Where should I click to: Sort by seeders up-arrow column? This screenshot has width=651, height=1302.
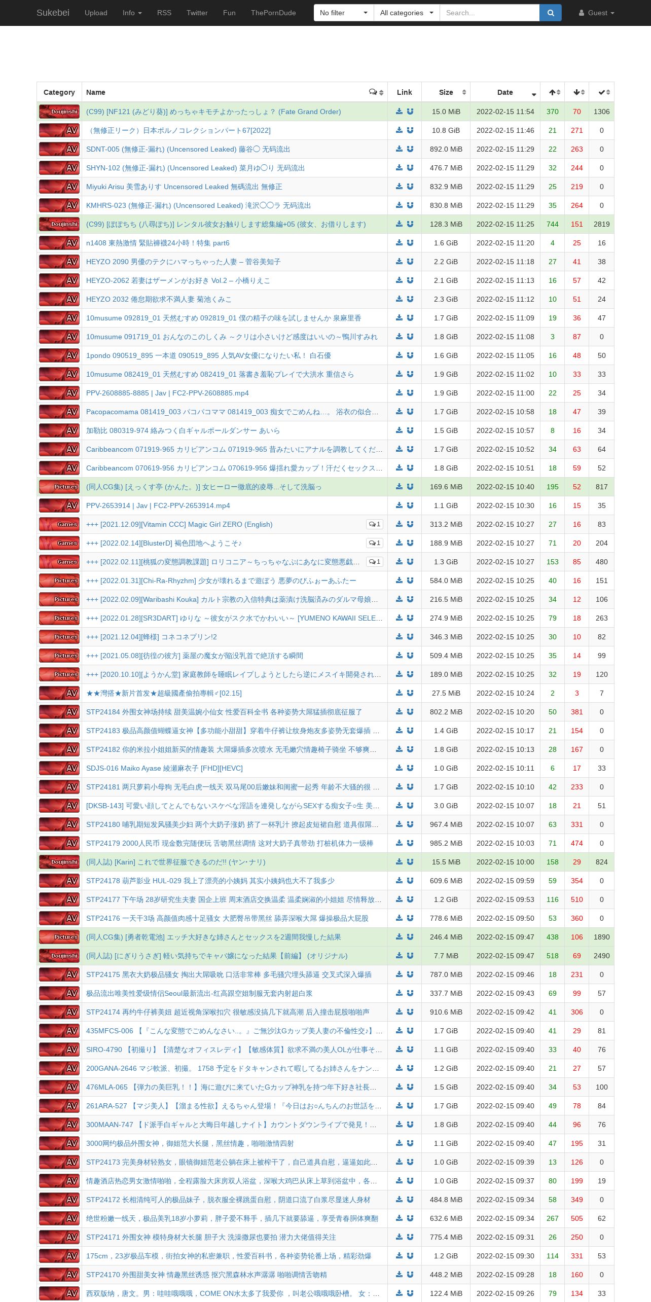553,92
